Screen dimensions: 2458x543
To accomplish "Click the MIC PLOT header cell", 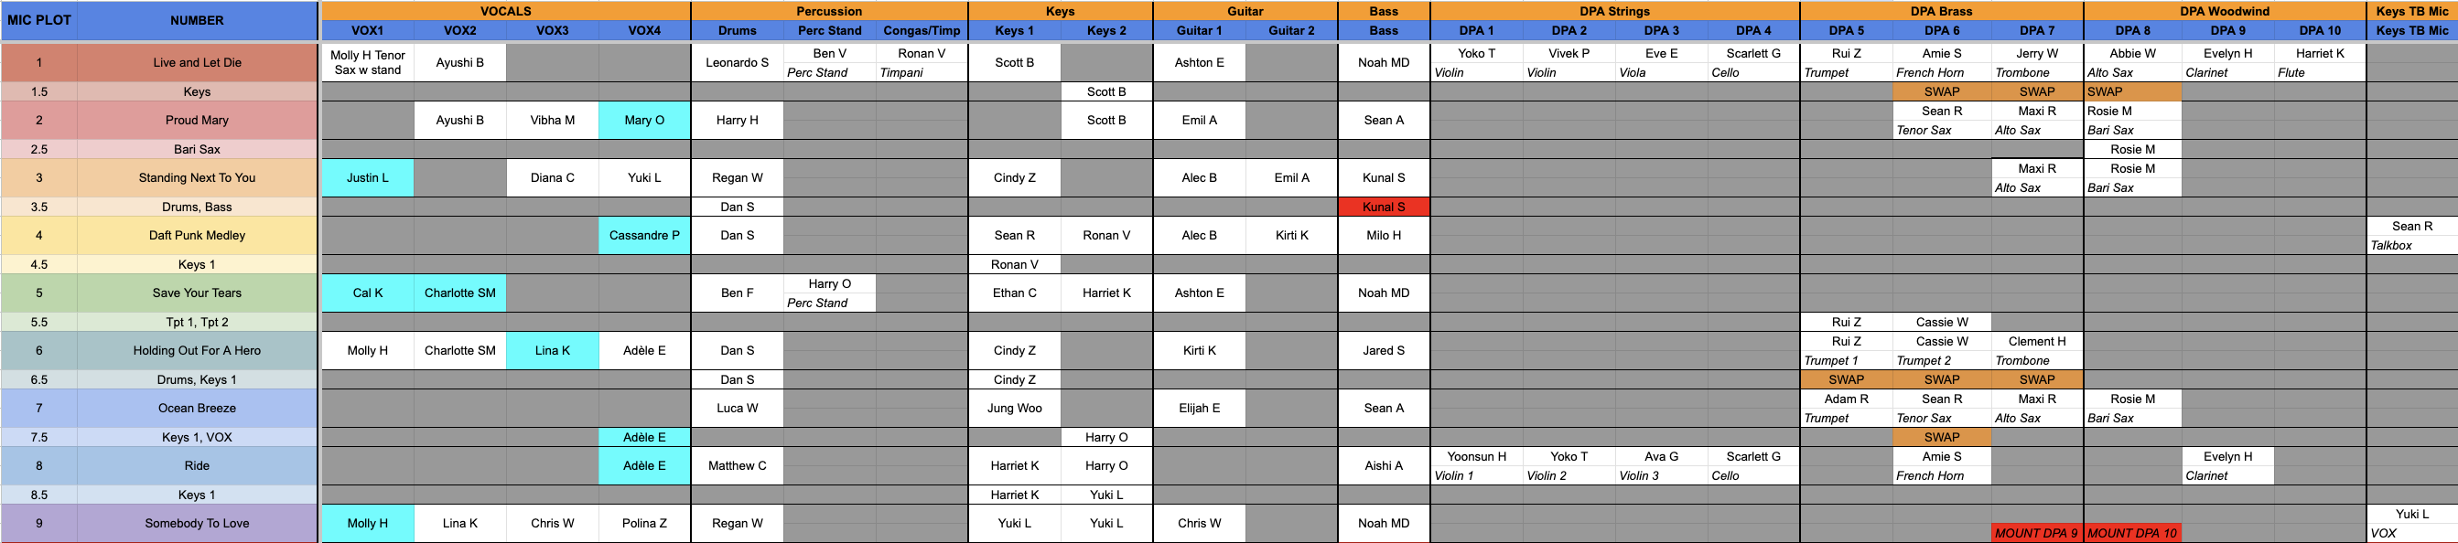I will click(39, 20).
